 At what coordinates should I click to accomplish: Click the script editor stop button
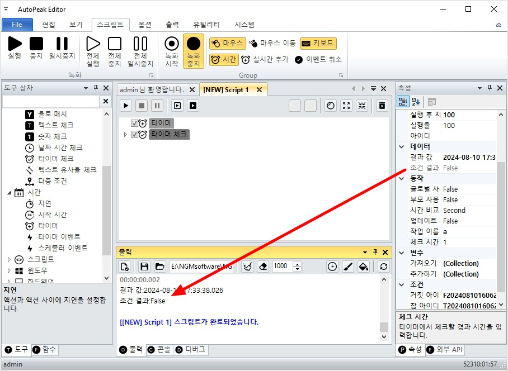pyautogui.click(x=142, y=106)
